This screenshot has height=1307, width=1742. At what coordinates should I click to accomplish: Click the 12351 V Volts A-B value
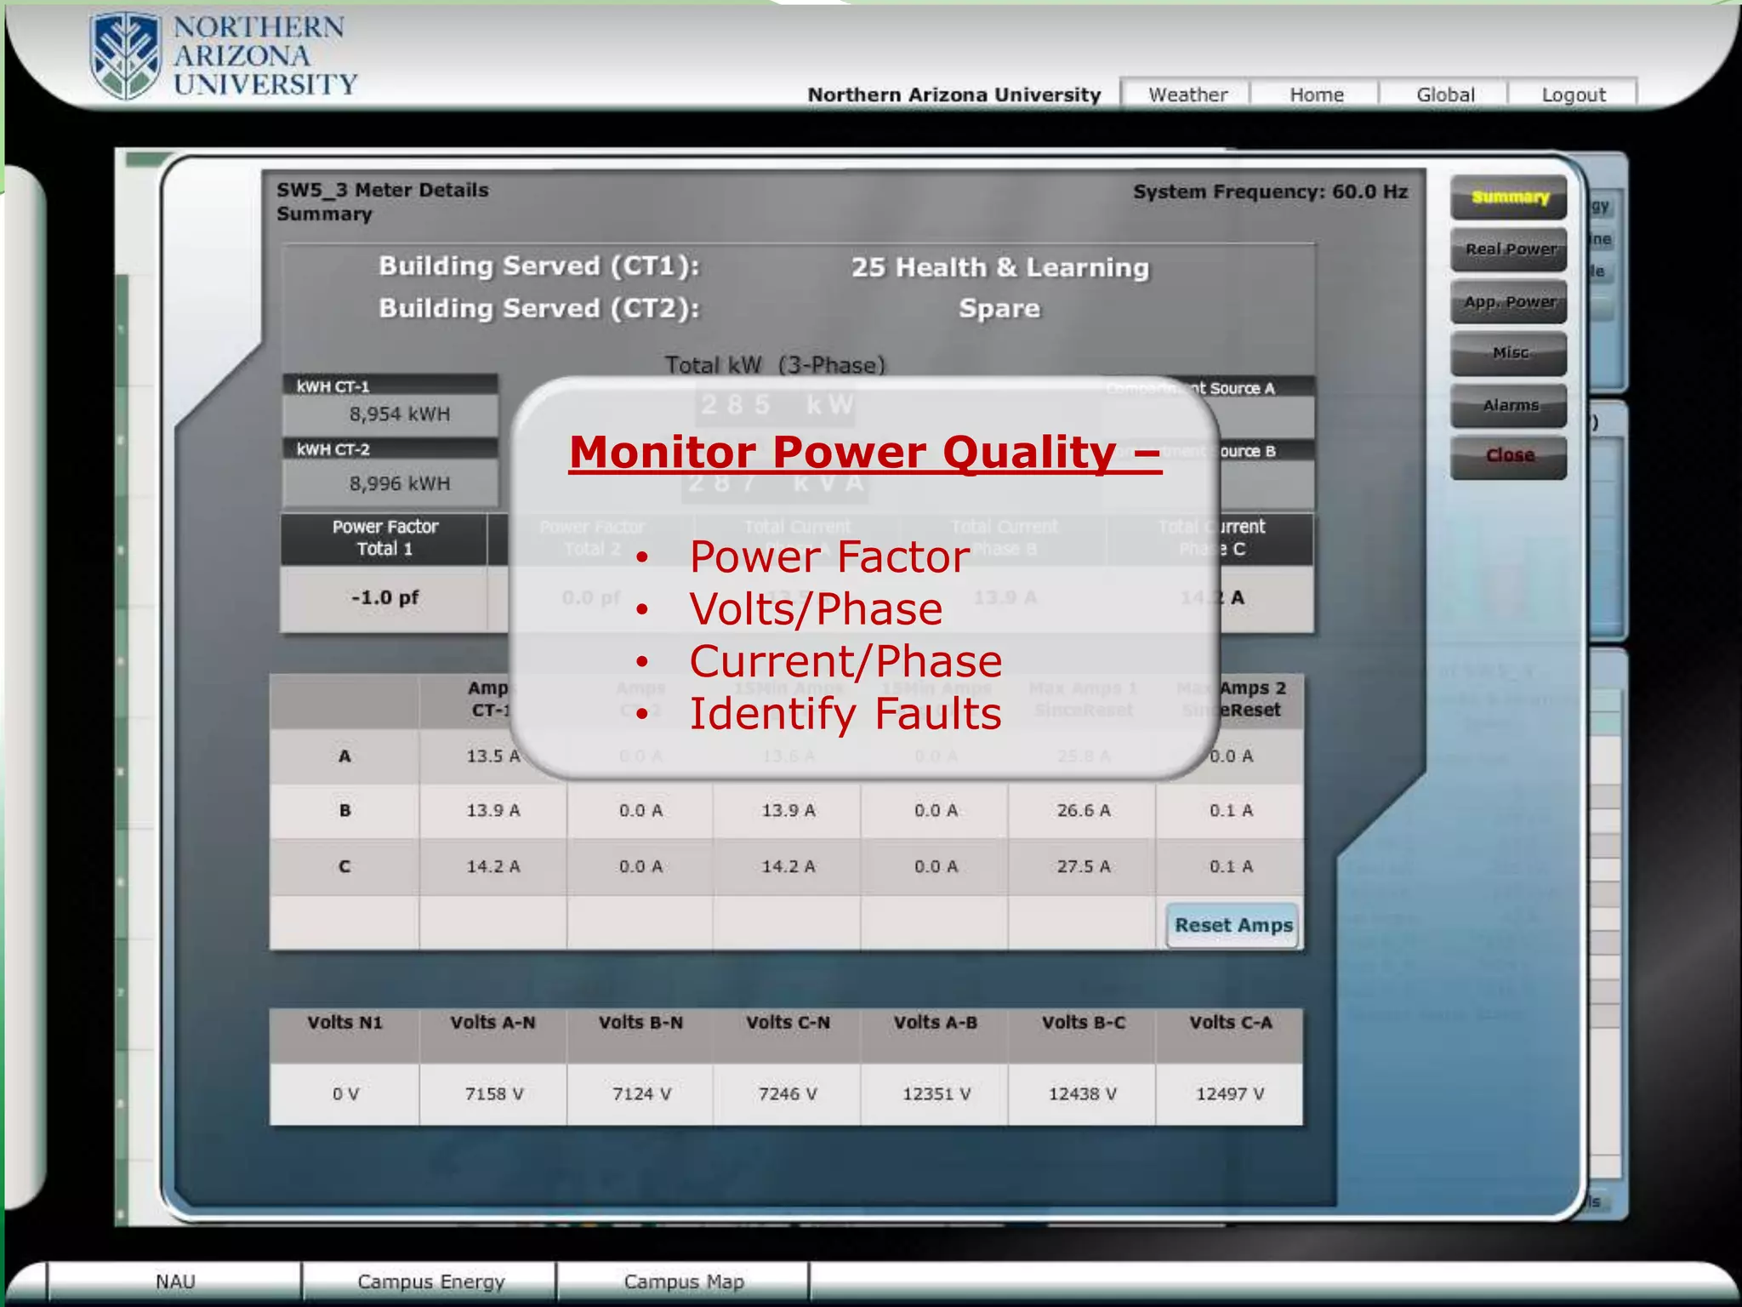[936, 1093]
